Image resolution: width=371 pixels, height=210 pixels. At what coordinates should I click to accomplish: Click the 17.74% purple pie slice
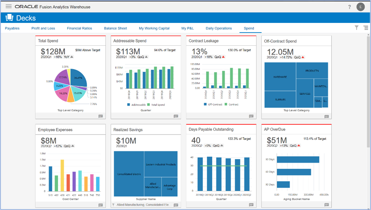[62, 76]
